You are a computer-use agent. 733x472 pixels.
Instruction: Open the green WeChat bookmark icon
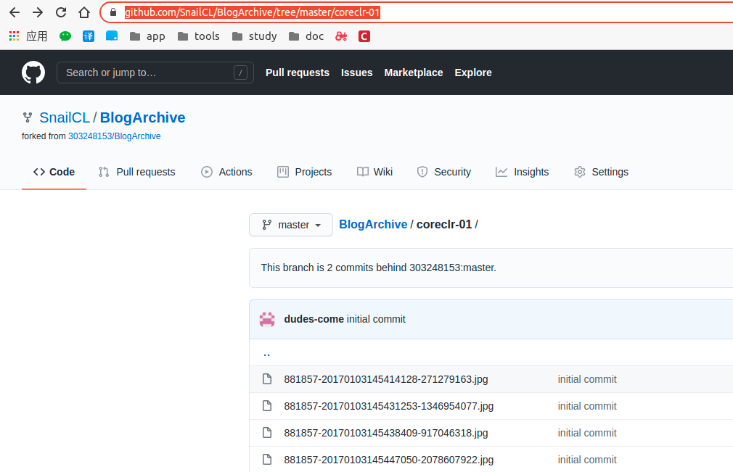click(65, 36)
